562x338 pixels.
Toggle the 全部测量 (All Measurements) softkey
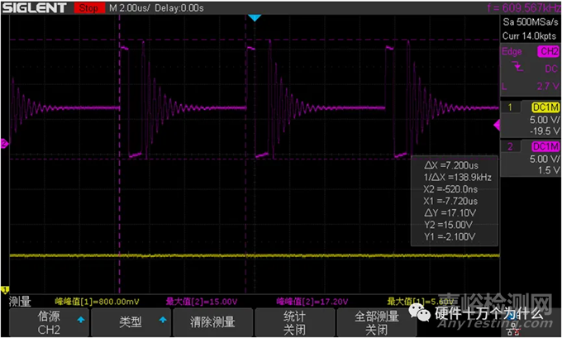(x=377, y=321)
